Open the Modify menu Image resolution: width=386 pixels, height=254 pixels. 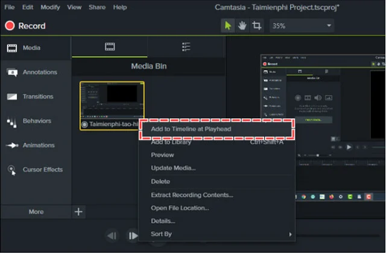[50, 7]
